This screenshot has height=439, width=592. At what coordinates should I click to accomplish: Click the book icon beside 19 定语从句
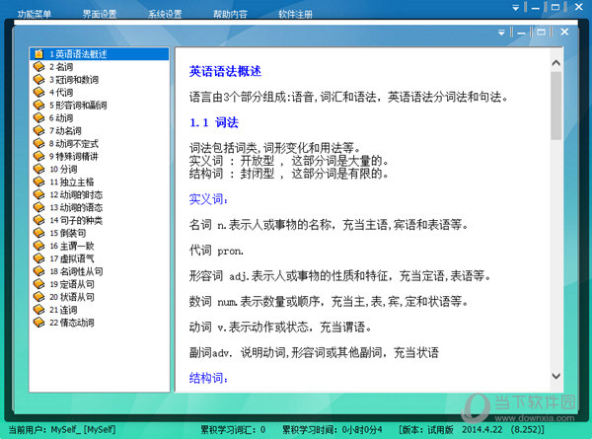click(38, 284)
